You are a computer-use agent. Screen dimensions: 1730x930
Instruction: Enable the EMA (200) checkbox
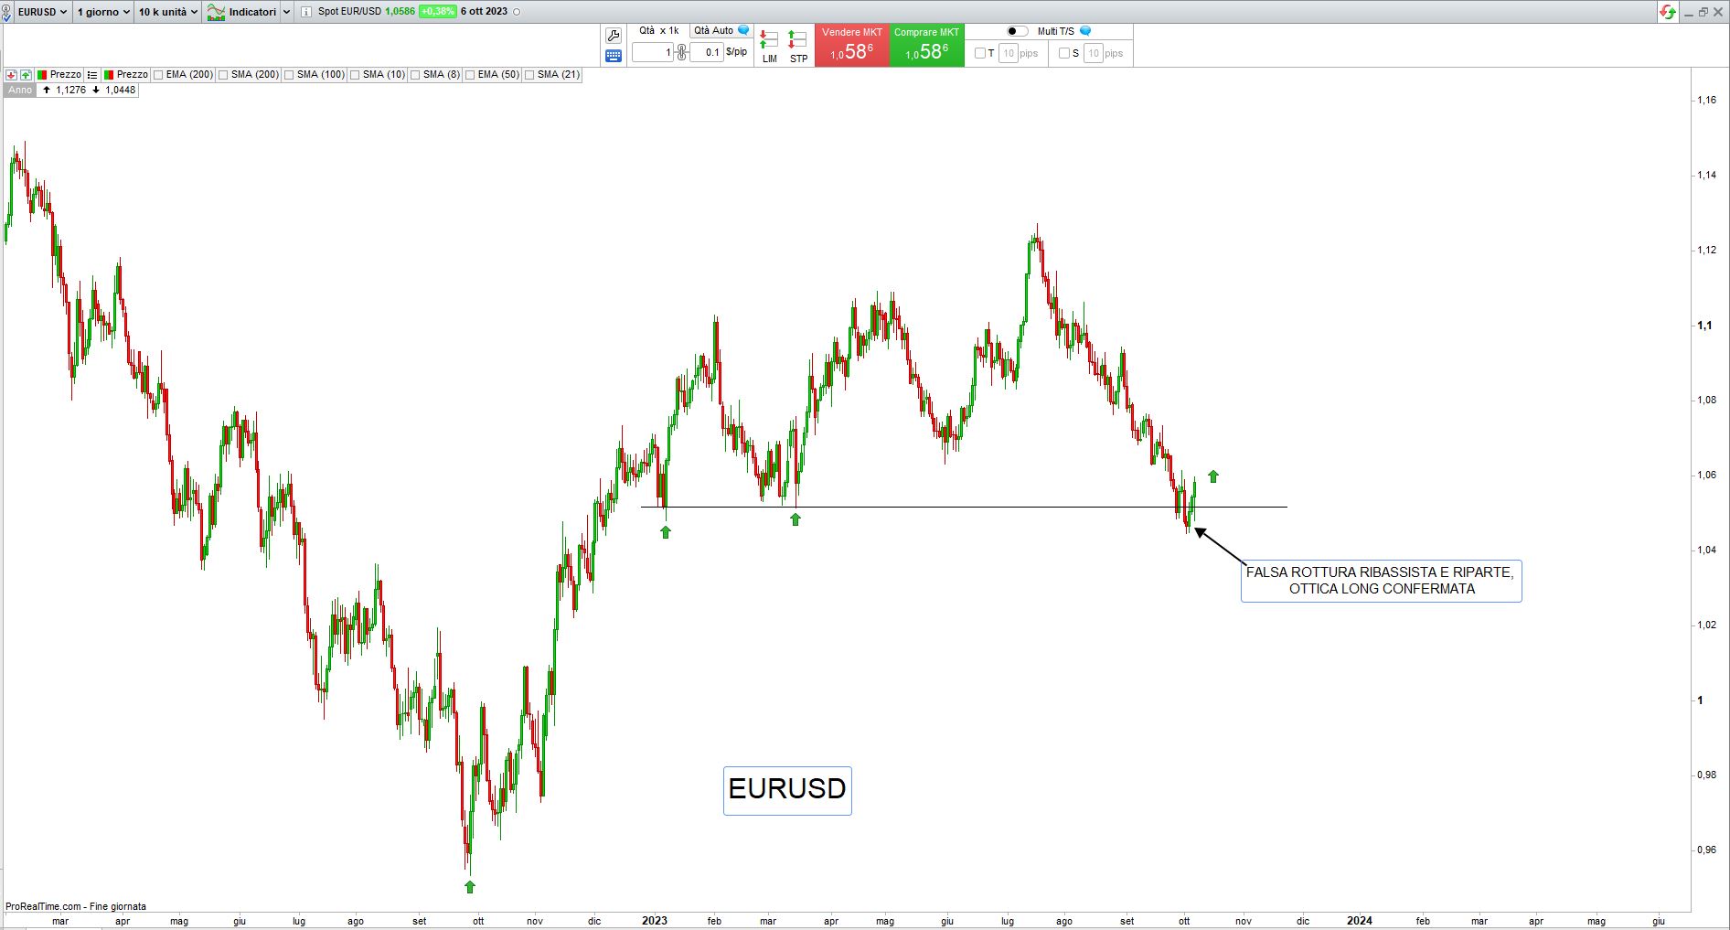(x=159, y=75)
